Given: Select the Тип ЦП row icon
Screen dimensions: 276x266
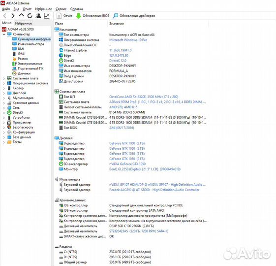Looking at the screenshot, I should pyautogui.click(x=61, y=97).
